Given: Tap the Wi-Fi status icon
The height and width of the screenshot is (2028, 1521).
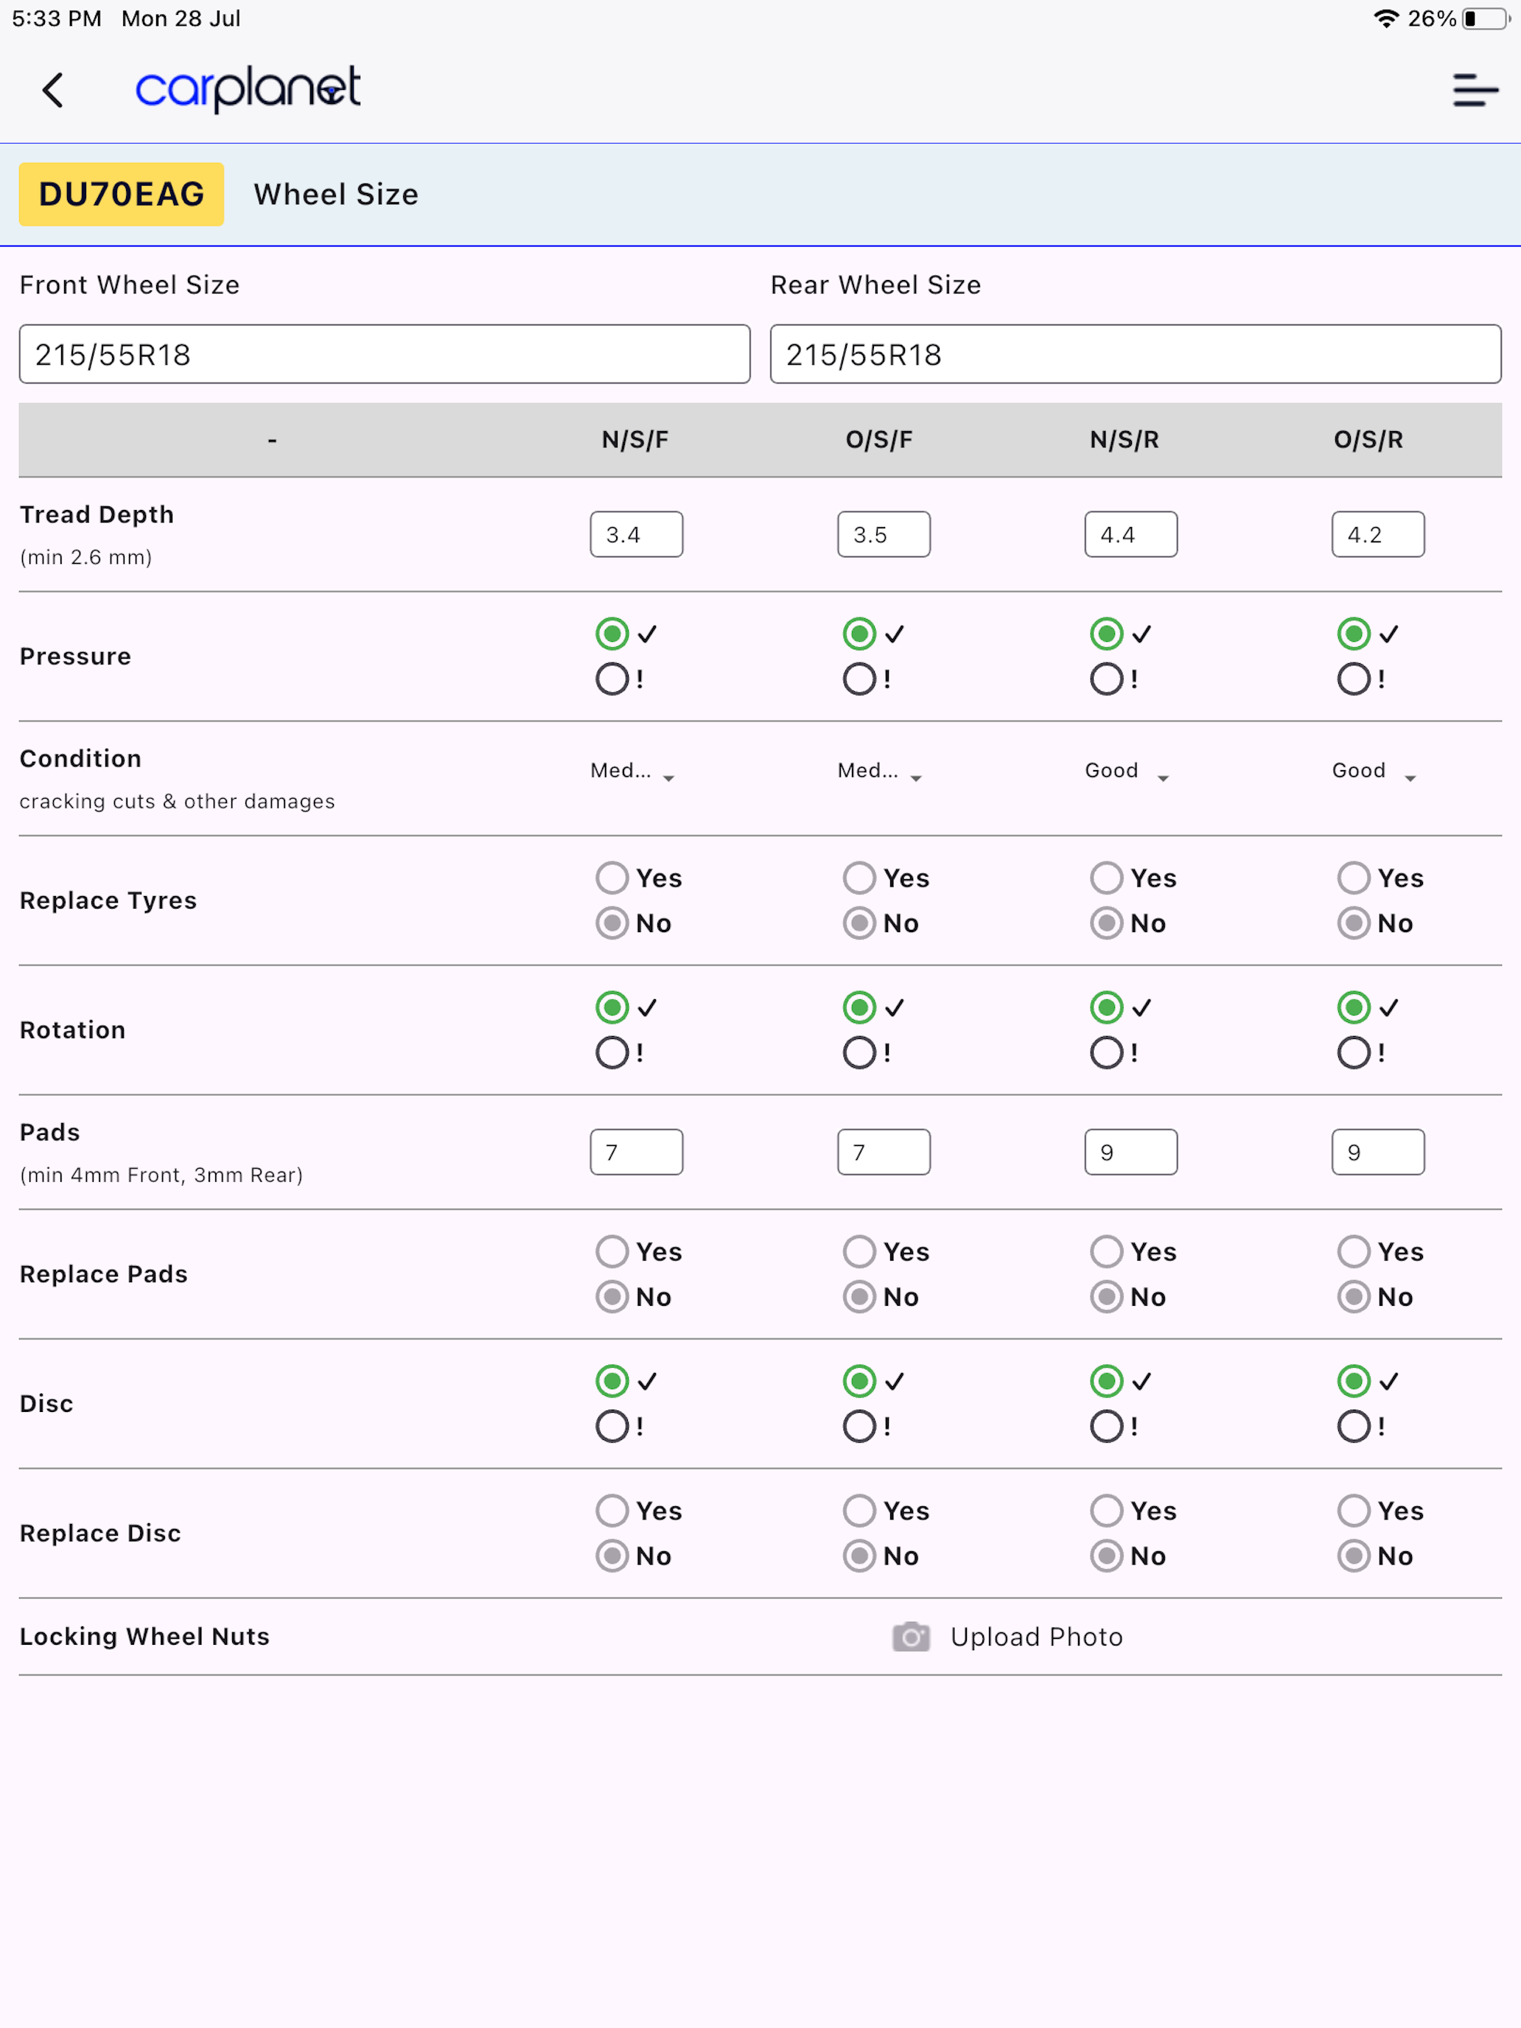Looking at the screenshot, I should coord(1385,18).
